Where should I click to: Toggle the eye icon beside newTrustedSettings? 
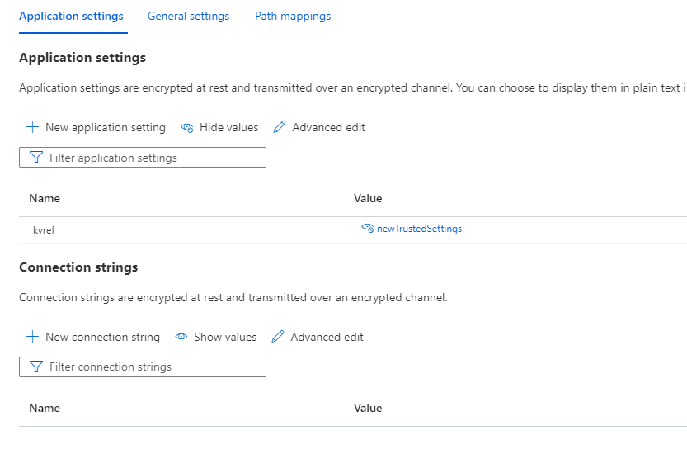[367, 229]
